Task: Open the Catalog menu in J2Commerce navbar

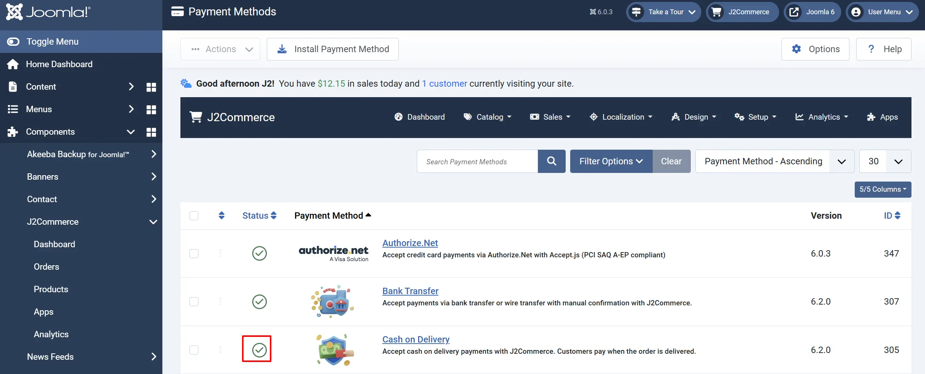Action: pyautogui.click(x=487, y=117)
